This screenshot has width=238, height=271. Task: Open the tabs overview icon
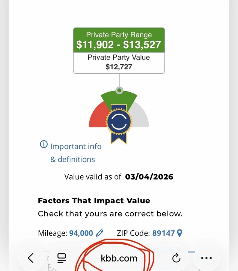click(x=62, y=258)
